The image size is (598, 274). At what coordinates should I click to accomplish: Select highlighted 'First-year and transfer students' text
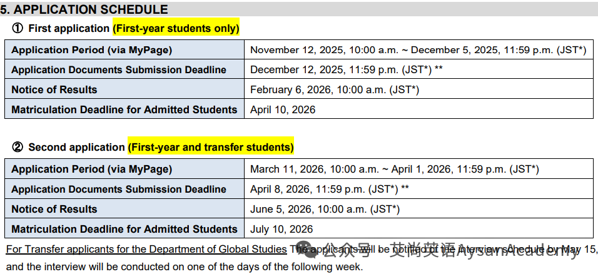(x=211, y=147)
